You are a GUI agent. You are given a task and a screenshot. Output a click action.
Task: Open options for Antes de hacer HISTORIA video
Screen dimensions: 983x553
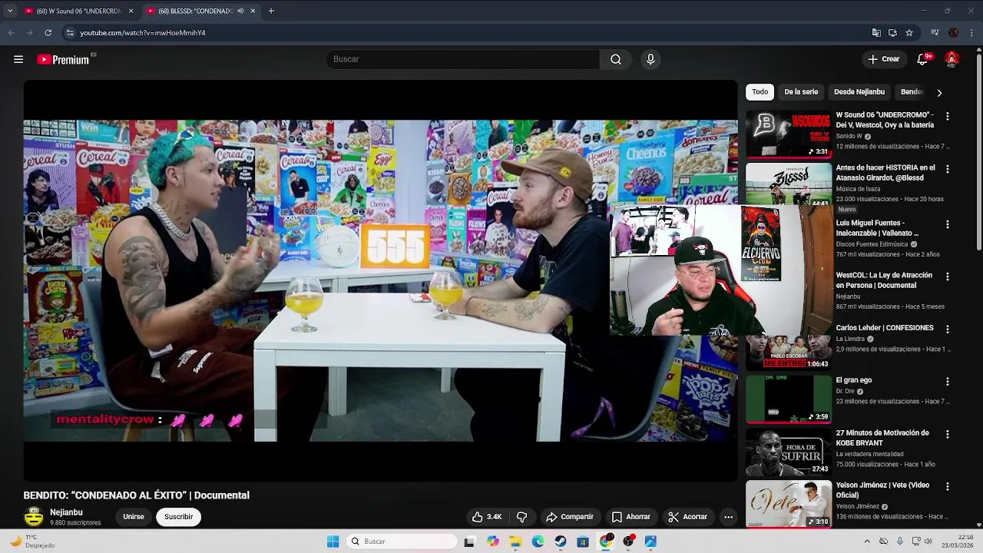pyautogui.click(x=947, y=169)
